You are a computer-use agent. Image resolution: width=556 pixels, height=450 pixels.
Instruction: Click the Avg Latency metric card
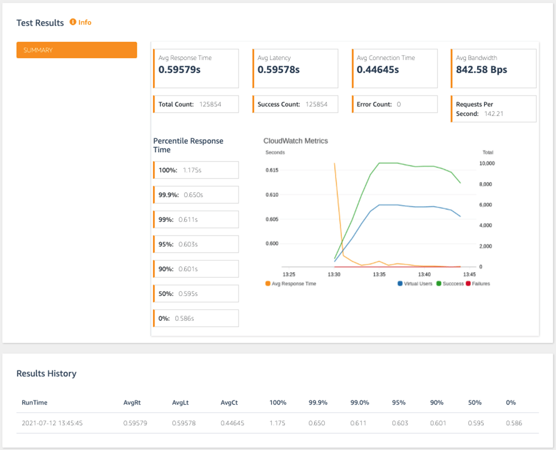coord(295,68)
